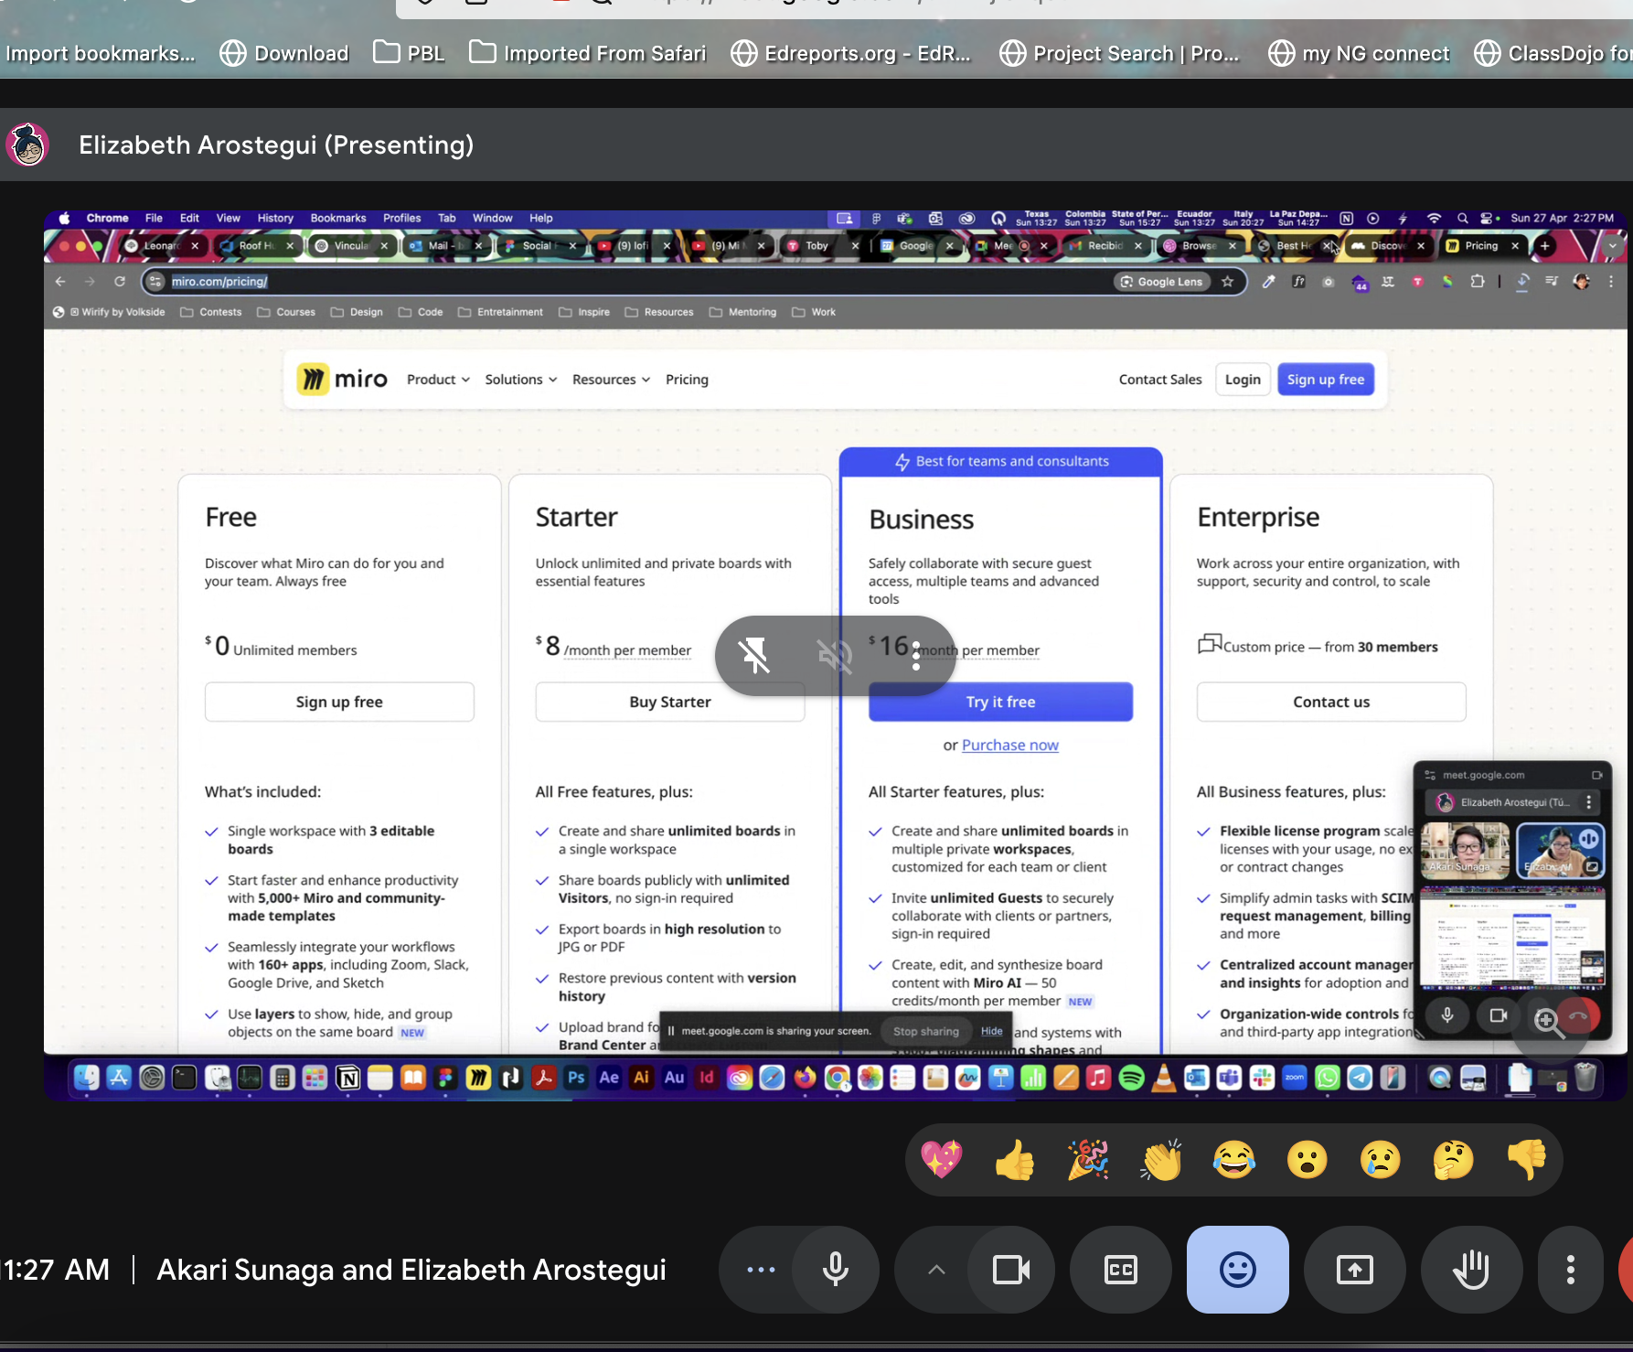Click the Miro logo
Image resolution: width=1633 pixels, height=1352 pixels.
tap(343, 379)
